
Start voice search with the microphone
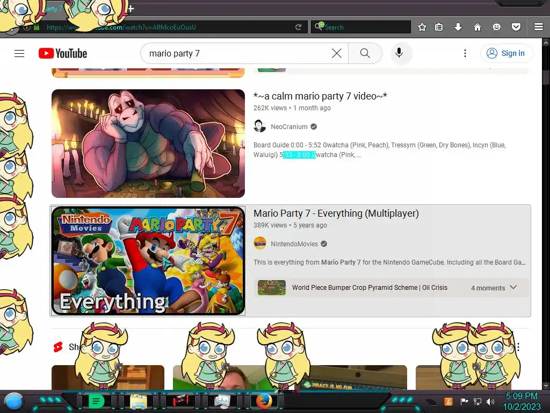tap(399, 53)
